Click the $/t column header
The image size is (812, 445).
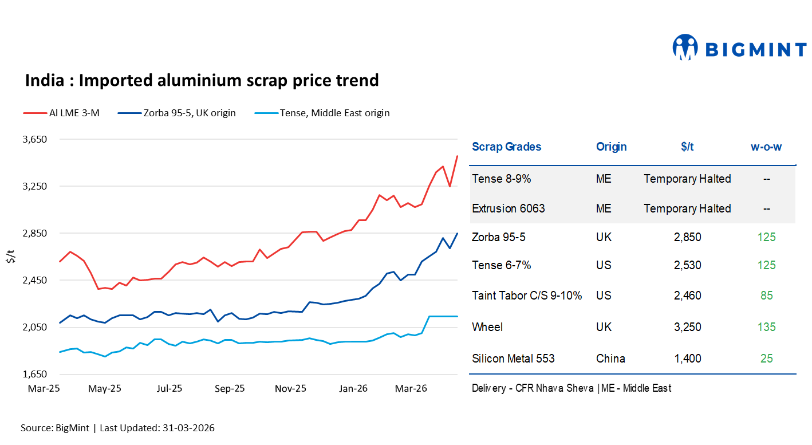(687, 147)
